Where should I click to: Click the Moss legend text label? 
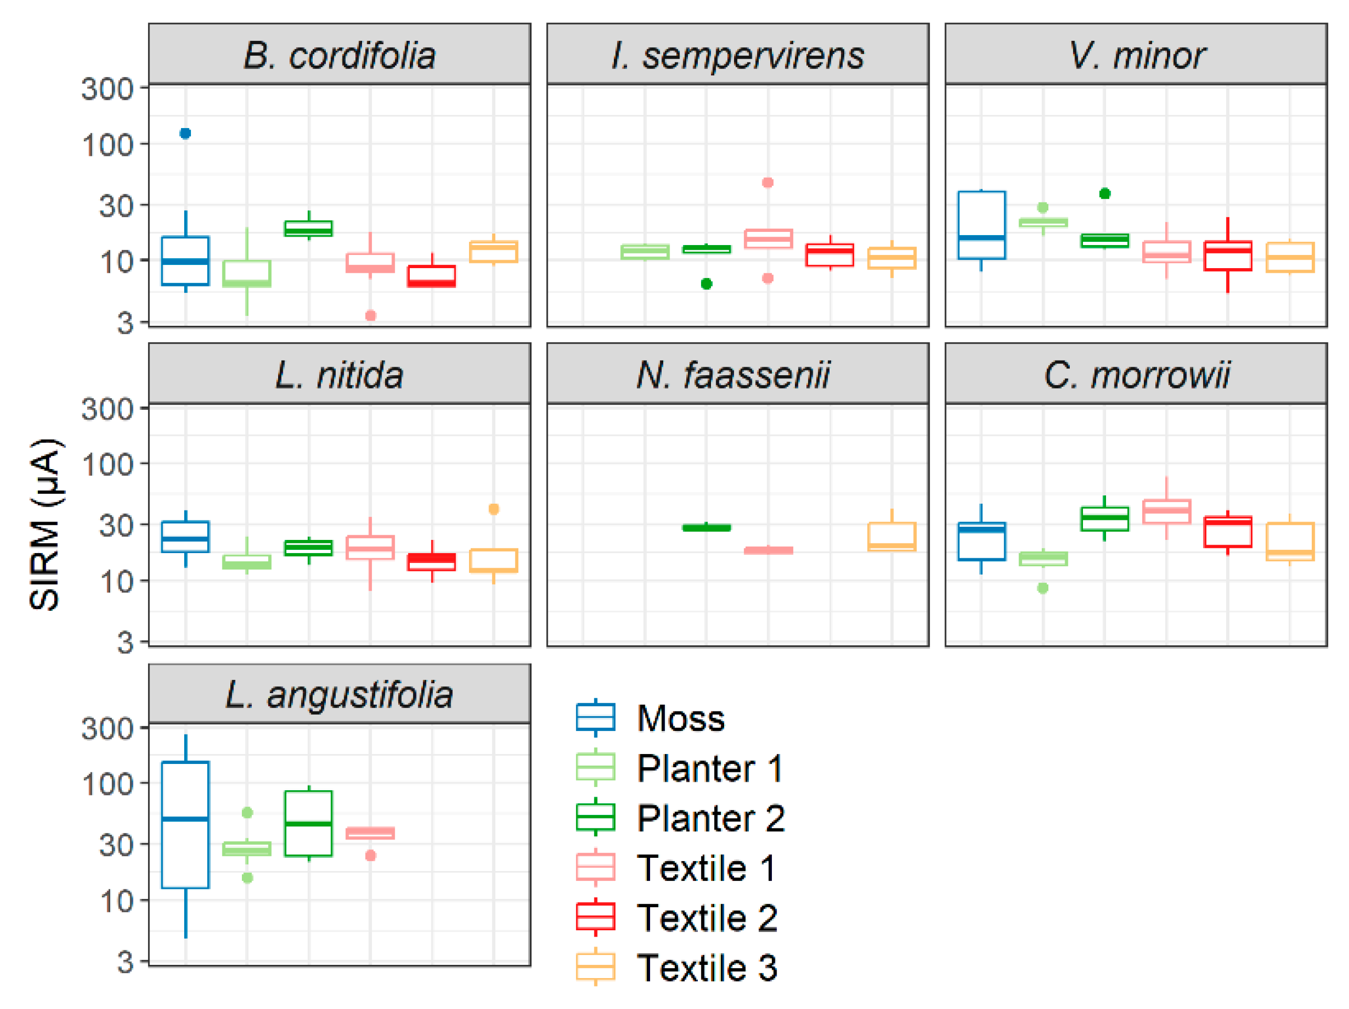point(681,718)
